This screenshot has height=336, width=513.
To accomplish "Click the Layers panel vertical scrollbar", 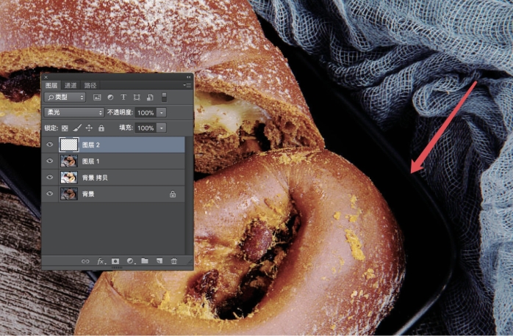I will (187, 195).
